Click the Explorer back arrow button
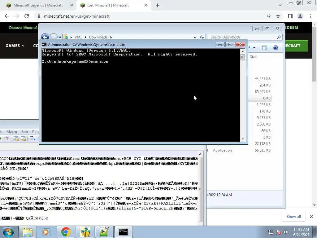The width and height of the screenshot is (317, 238). [x=45, y=37]
